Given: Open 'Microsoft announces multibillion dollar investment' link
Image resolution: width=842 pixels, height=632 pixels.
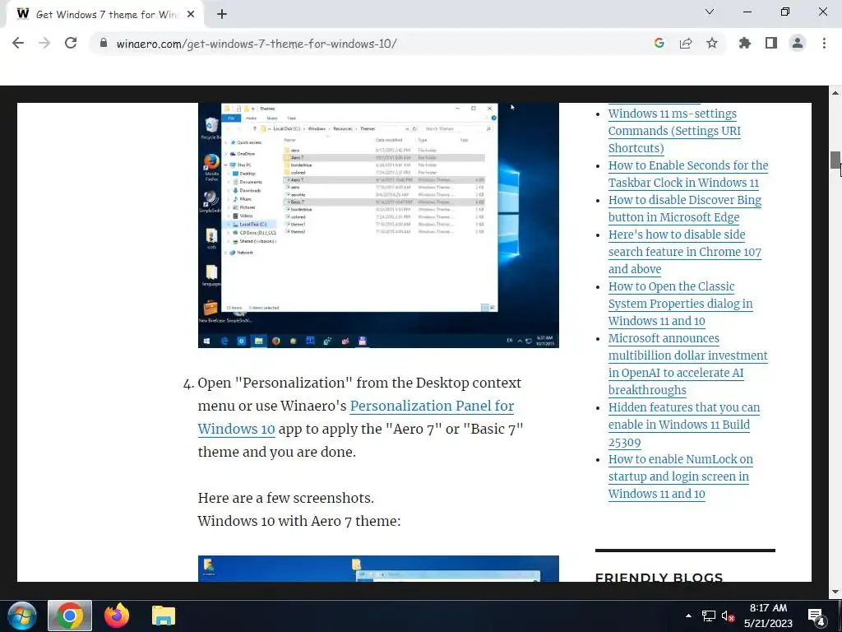Looking at the screenshot, I should (688, 364).
